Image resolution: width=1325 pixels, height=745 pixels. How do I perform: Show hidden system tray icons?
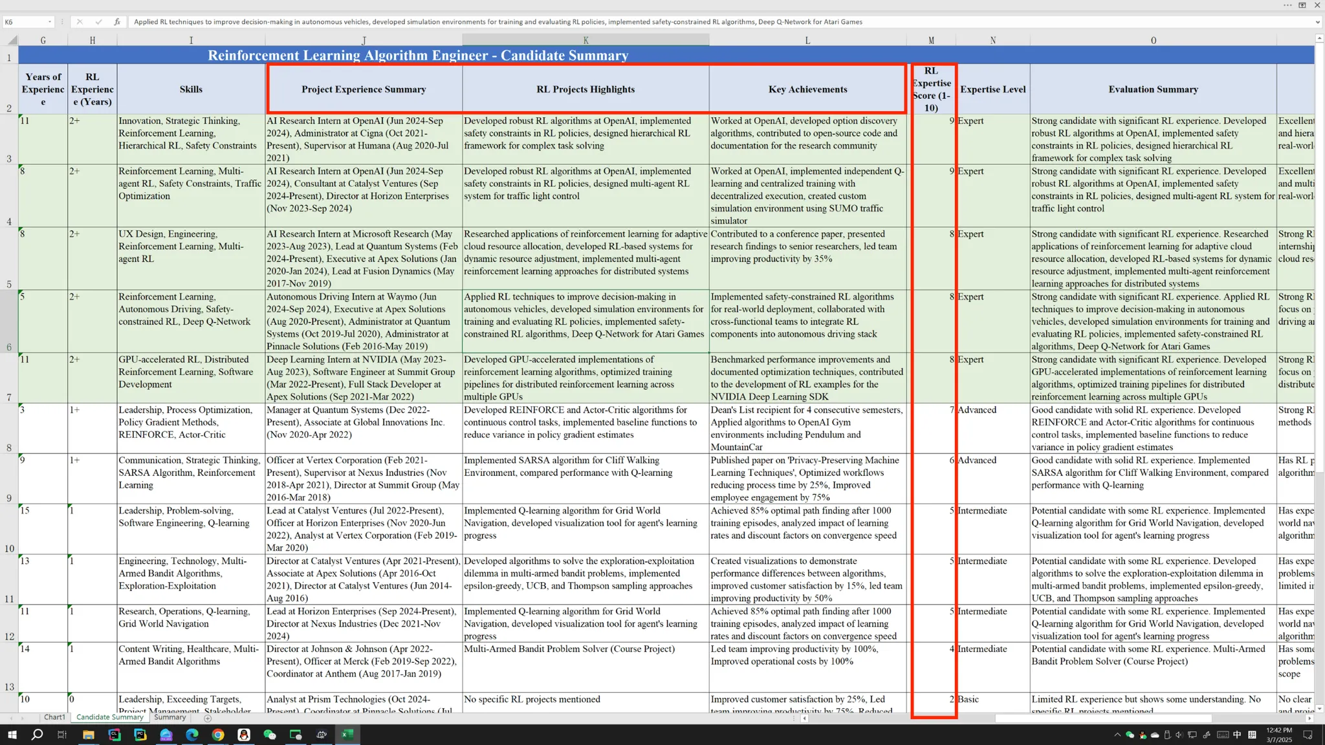[x=1117, y=735]
